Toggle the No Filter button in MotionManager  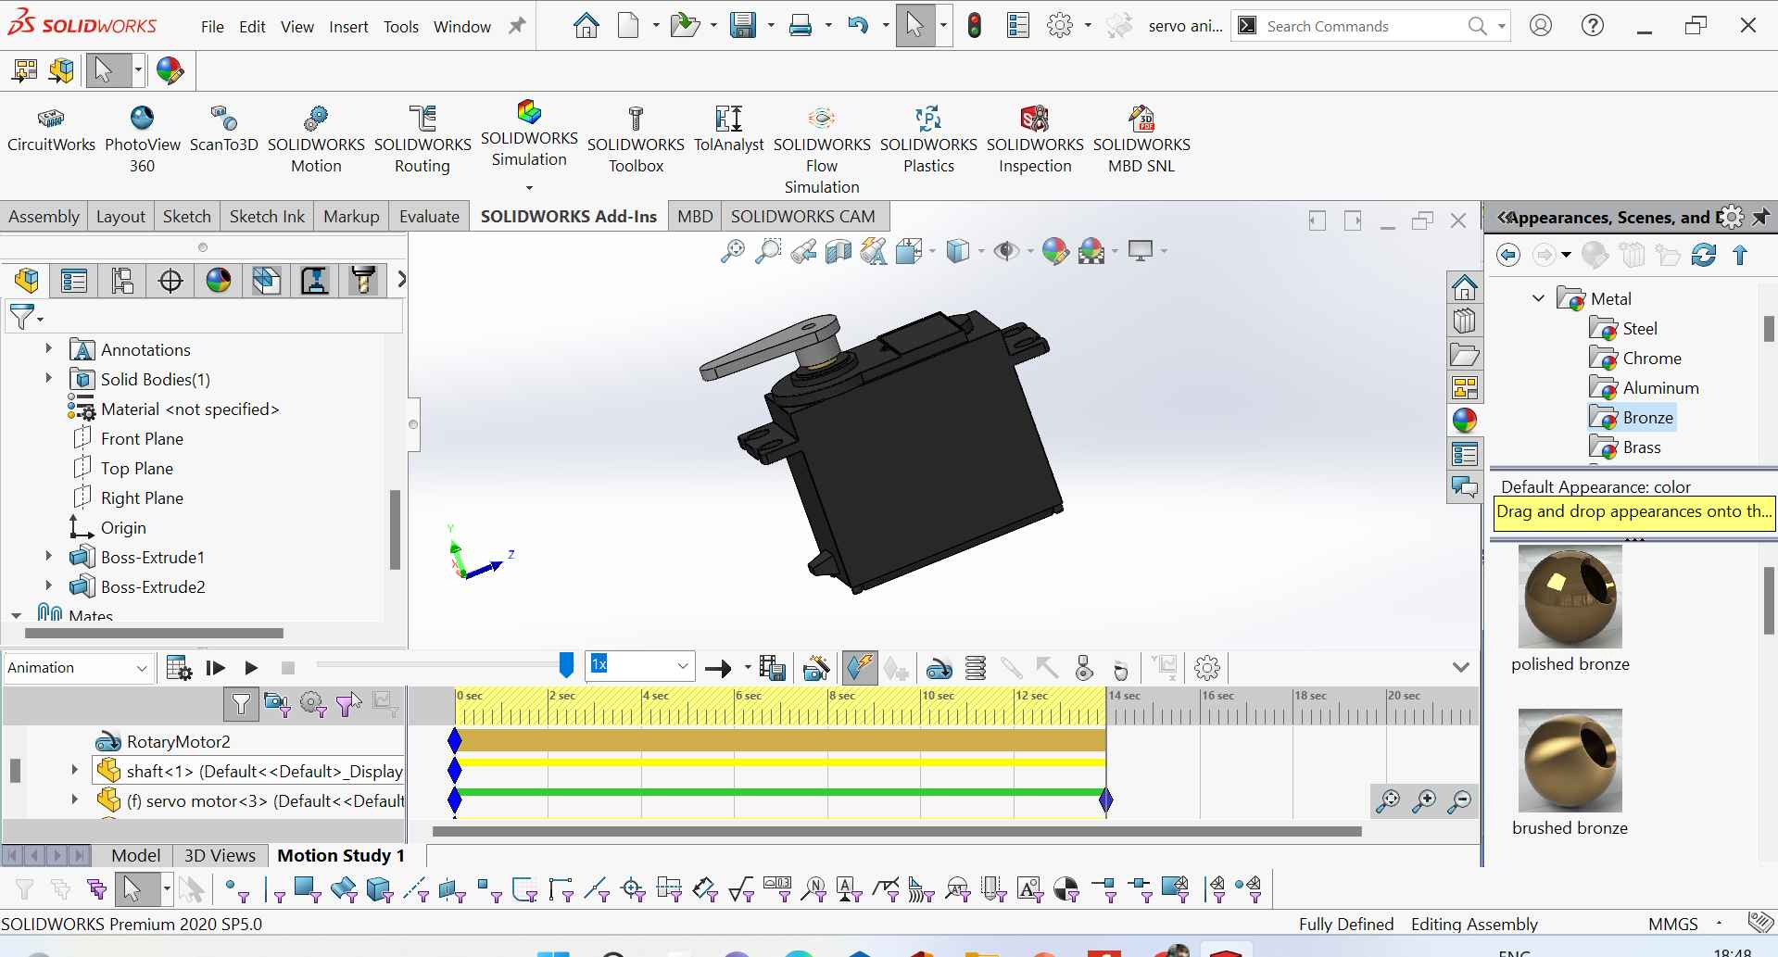[241, 705]
